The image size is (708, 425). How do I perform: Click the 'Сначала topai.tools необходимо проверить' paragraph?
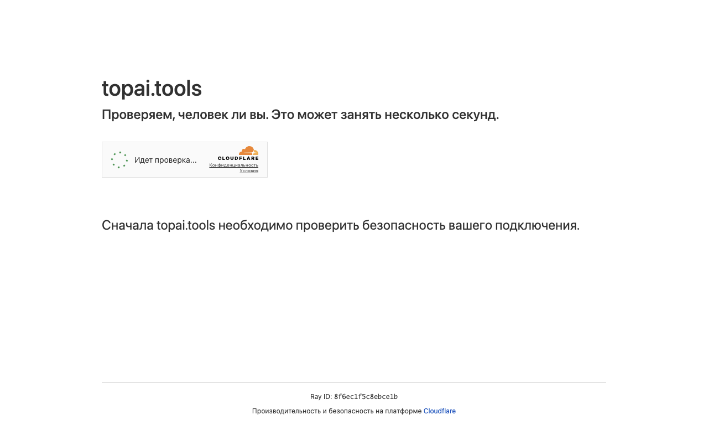341,225
